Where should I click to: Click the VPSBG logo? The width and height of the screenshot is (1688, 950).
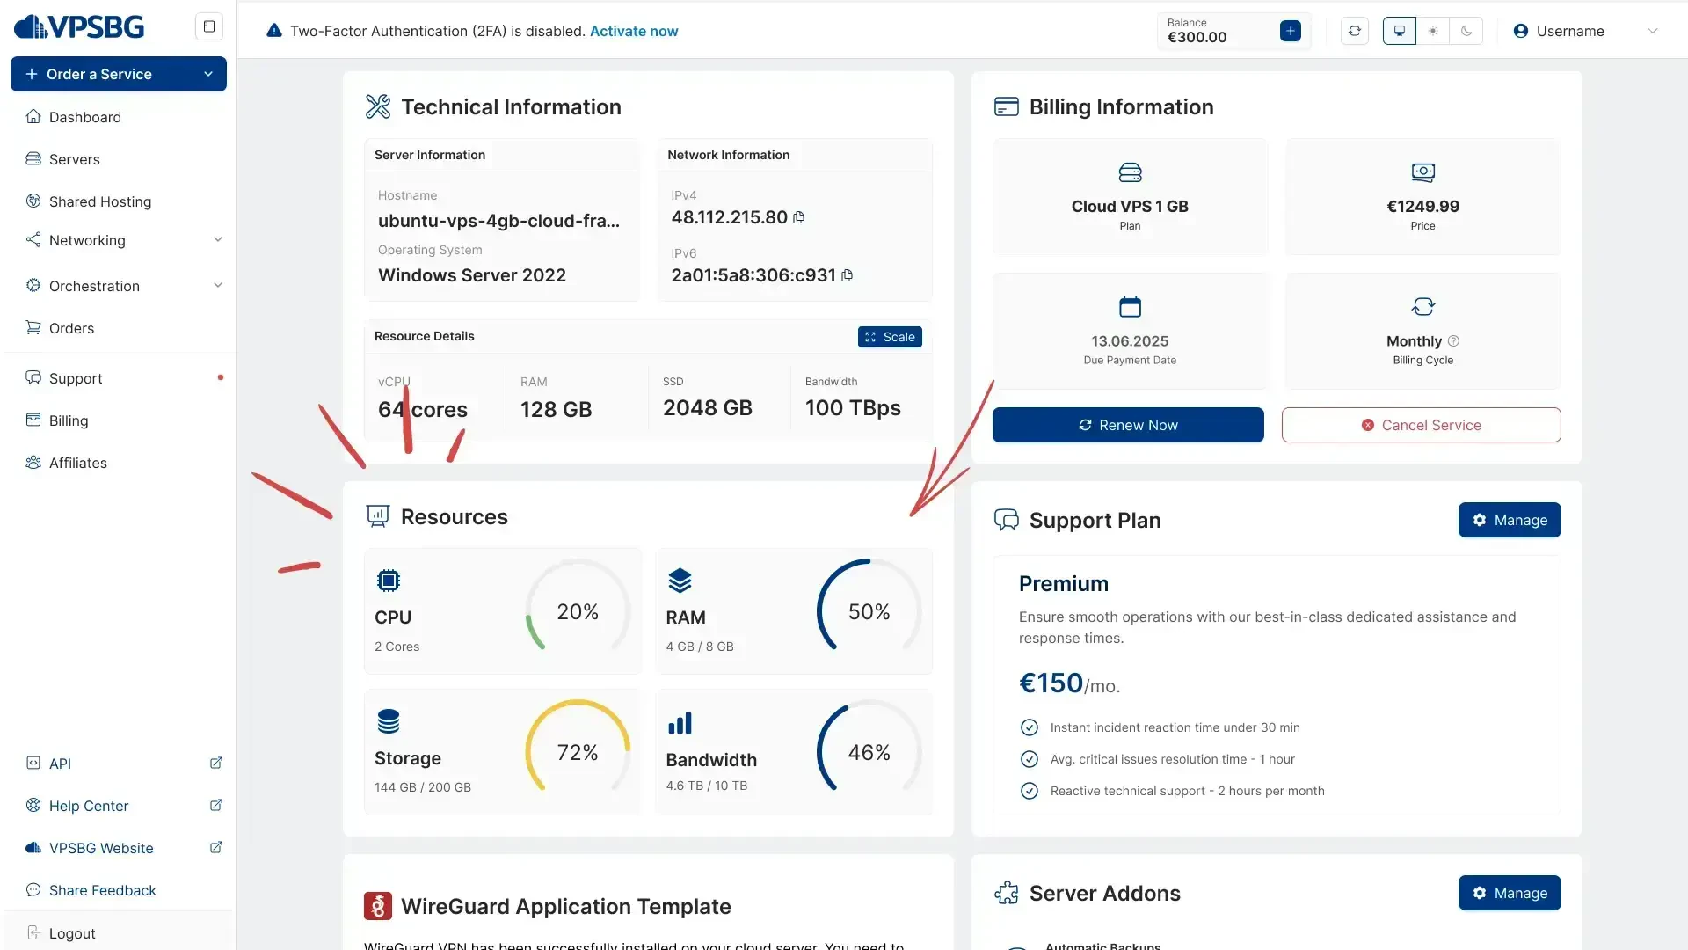coord(79,27)
